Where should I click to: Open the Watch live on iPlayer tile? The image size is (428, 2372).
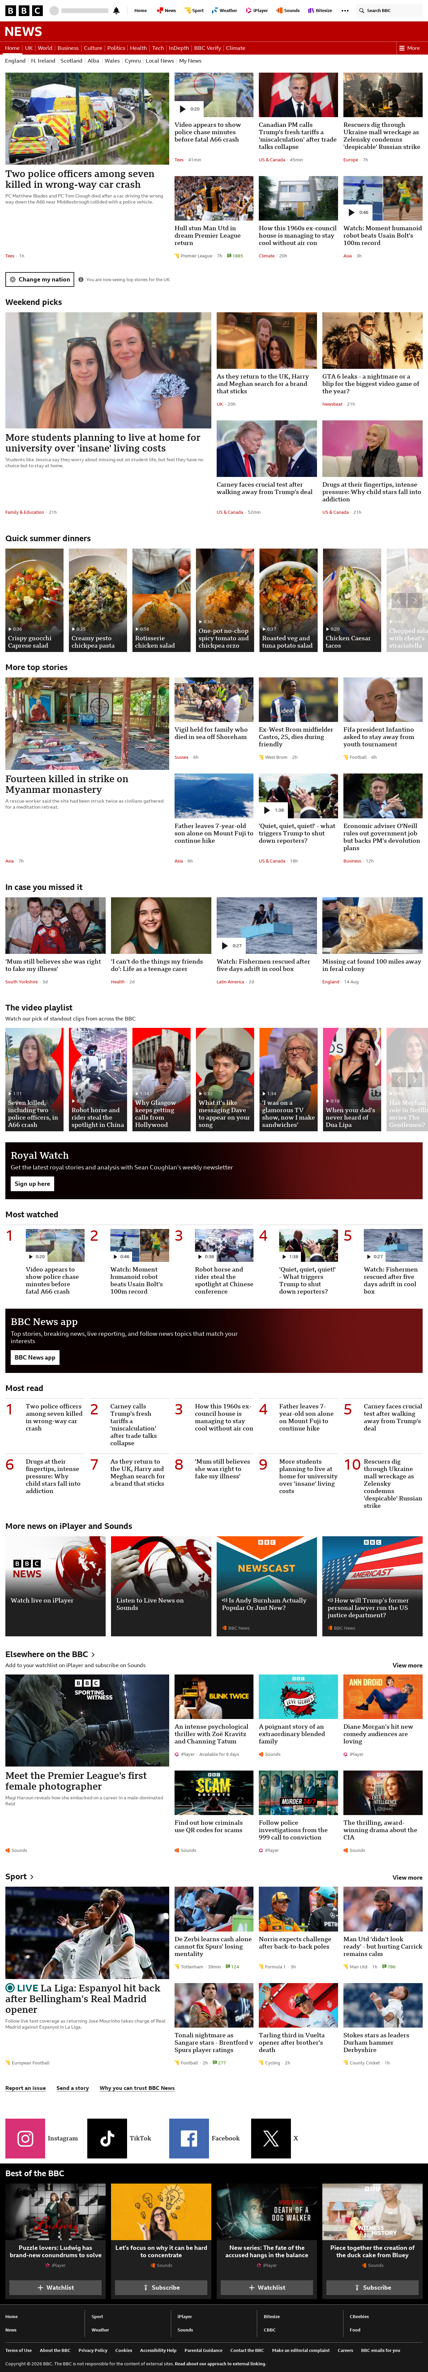coord(55,1586)
